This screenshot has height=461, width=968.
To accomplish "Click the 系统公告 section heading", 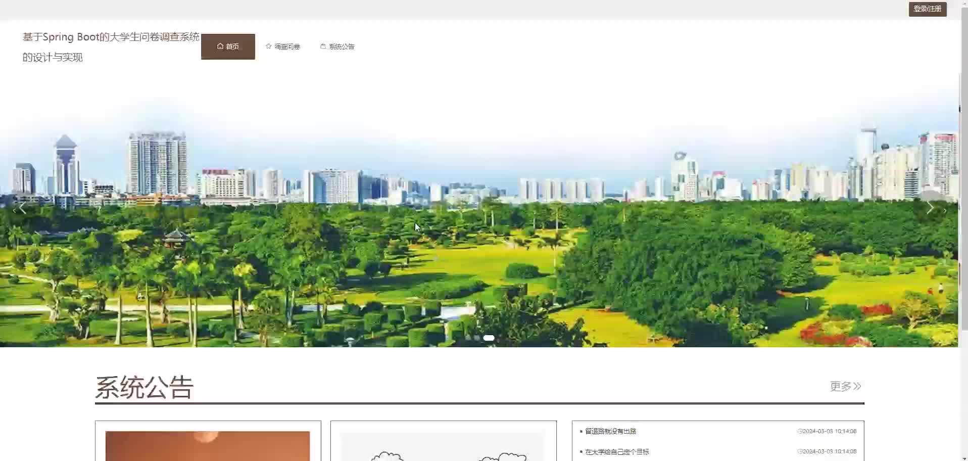I will pyautogui.click(x=144, y=387).
